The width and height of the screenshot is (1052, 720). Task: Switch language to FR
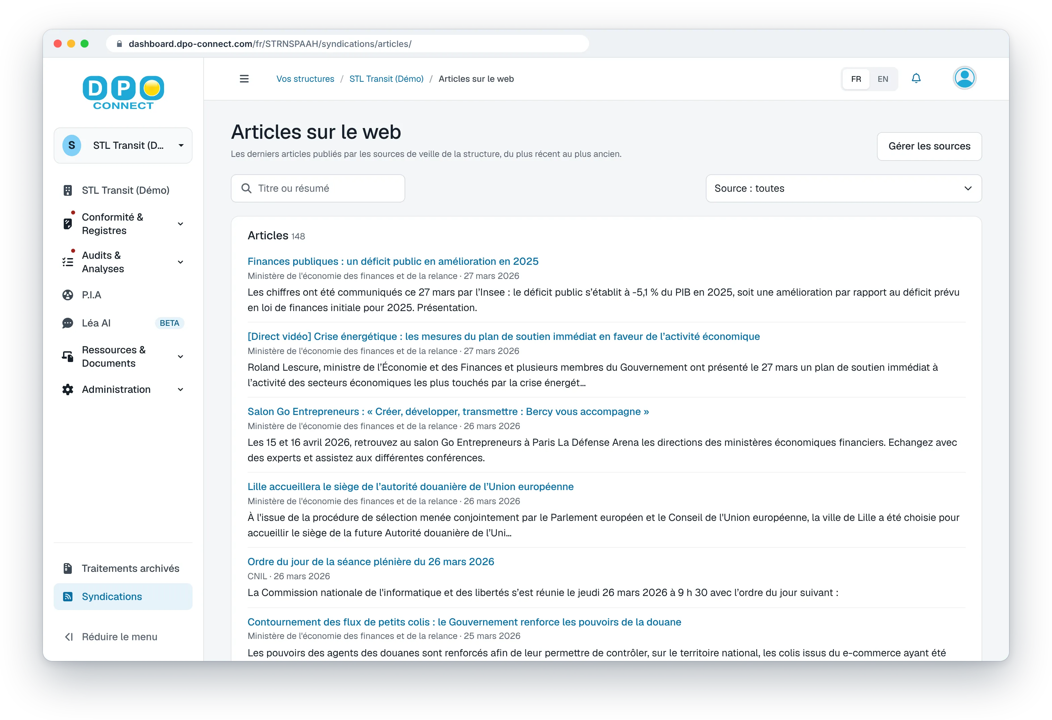pyautogui.click(x=855, y=79)
